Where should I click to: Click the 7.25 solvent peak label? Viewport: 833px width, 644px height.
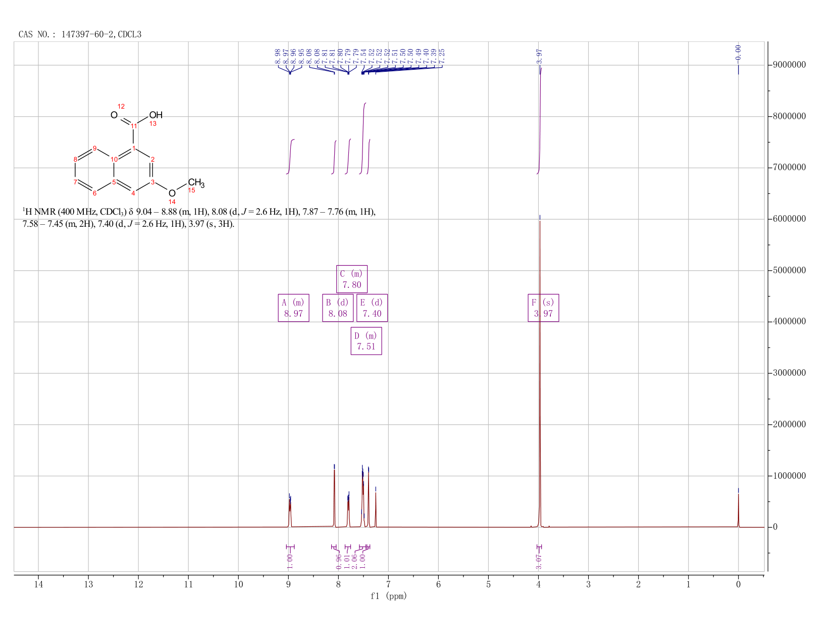[x=442, y=56]
